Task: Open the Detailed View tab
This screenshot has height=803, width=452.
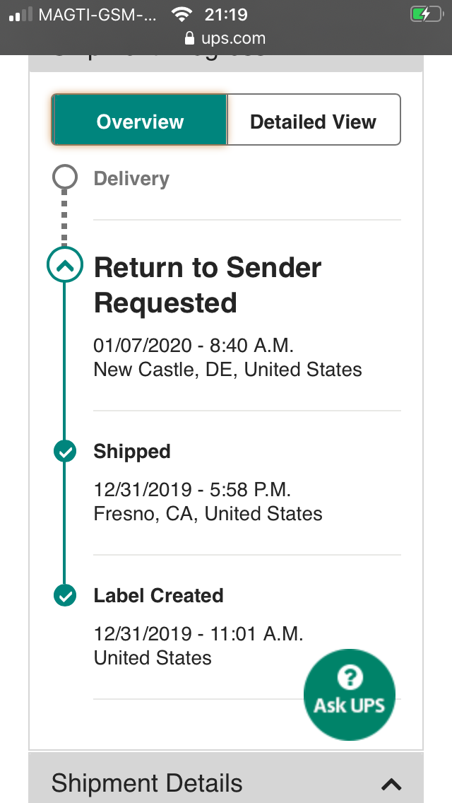Action: click(313, 121)
